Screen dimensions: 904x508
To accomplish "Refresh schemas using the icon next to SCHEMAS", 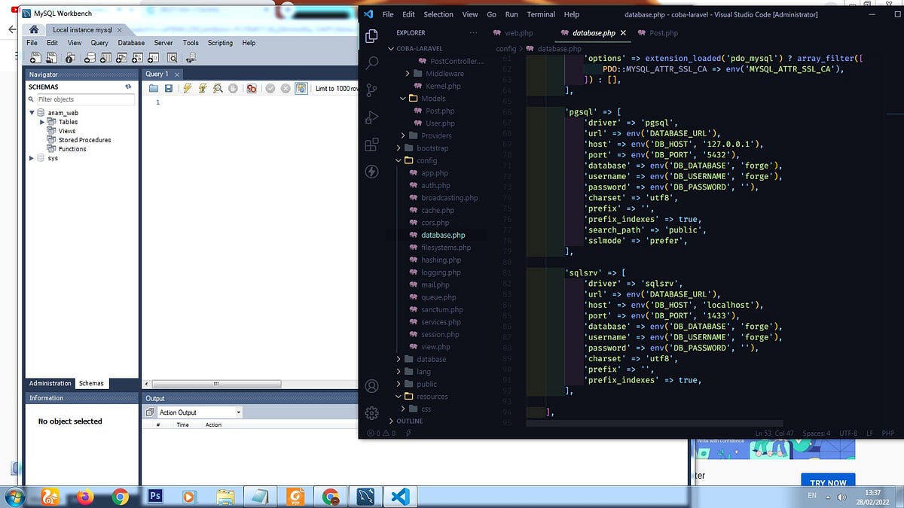I will point(128,87).
